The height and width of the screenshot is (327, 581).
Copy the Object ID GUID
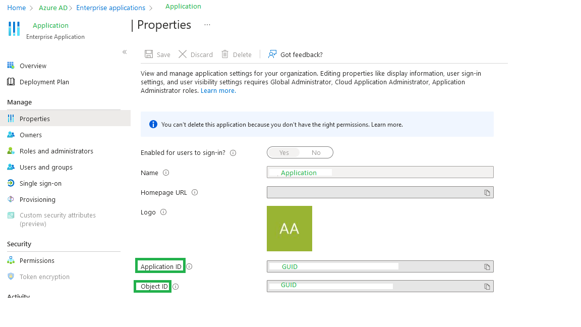pos(487,286)
